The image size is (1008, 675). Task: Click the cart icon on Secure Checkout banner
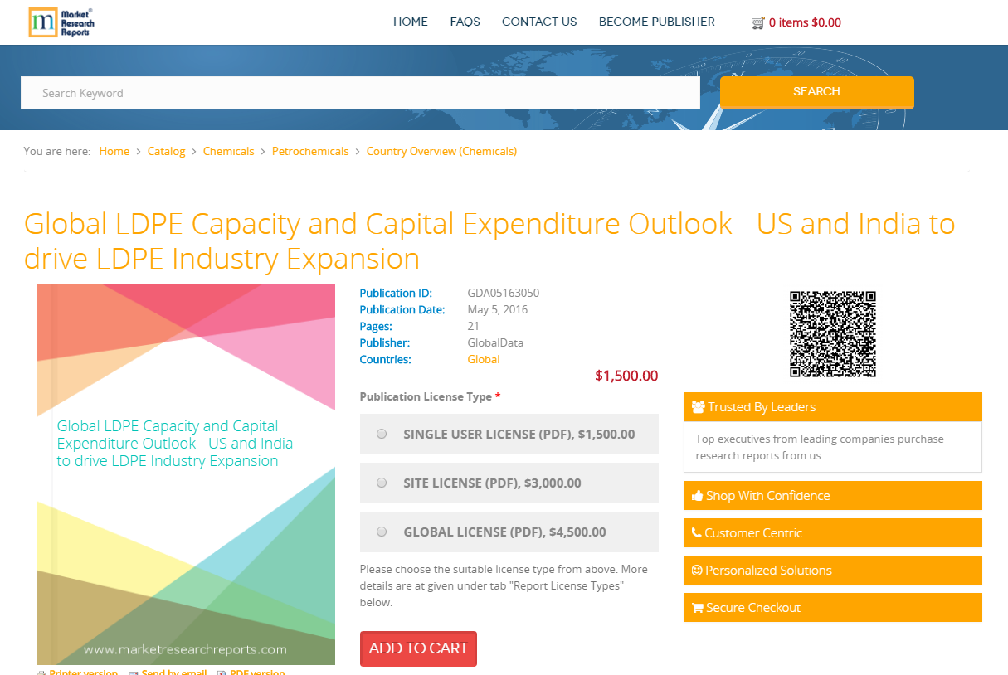697,607
